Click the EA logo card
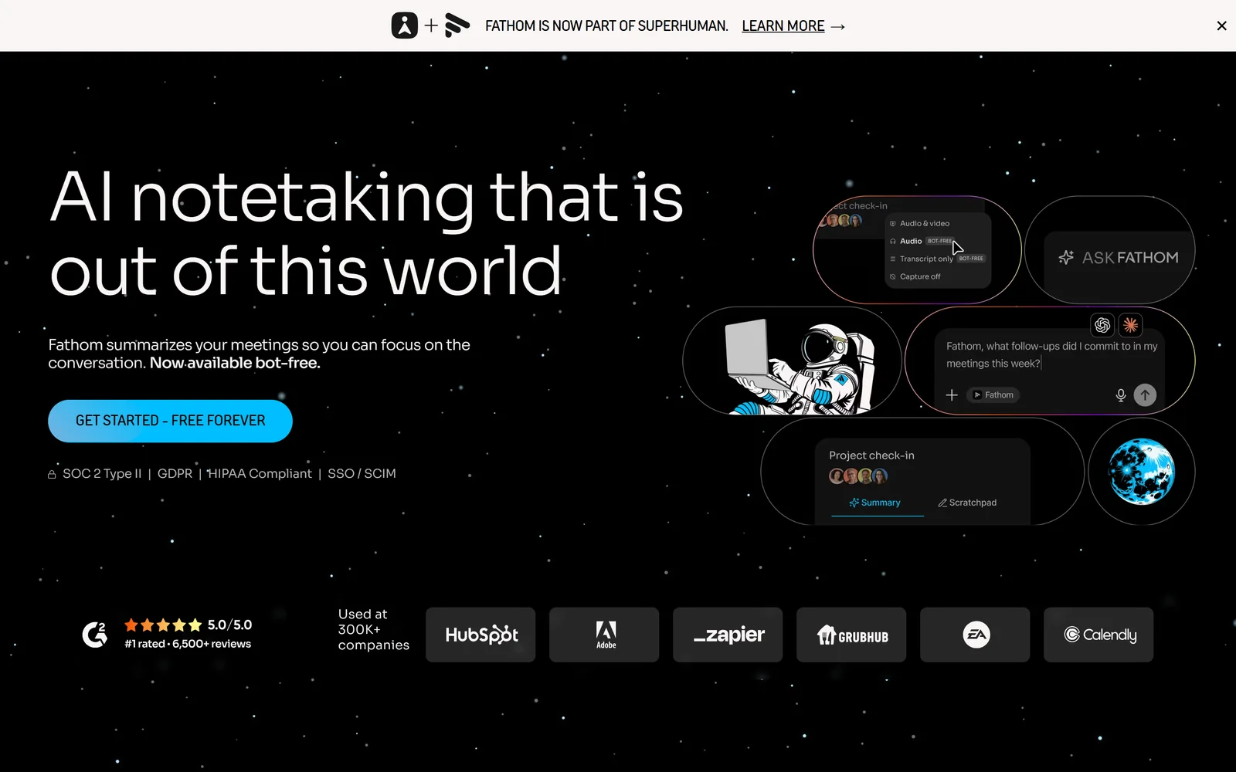1236x772 pixels. (x=975, y=635)
